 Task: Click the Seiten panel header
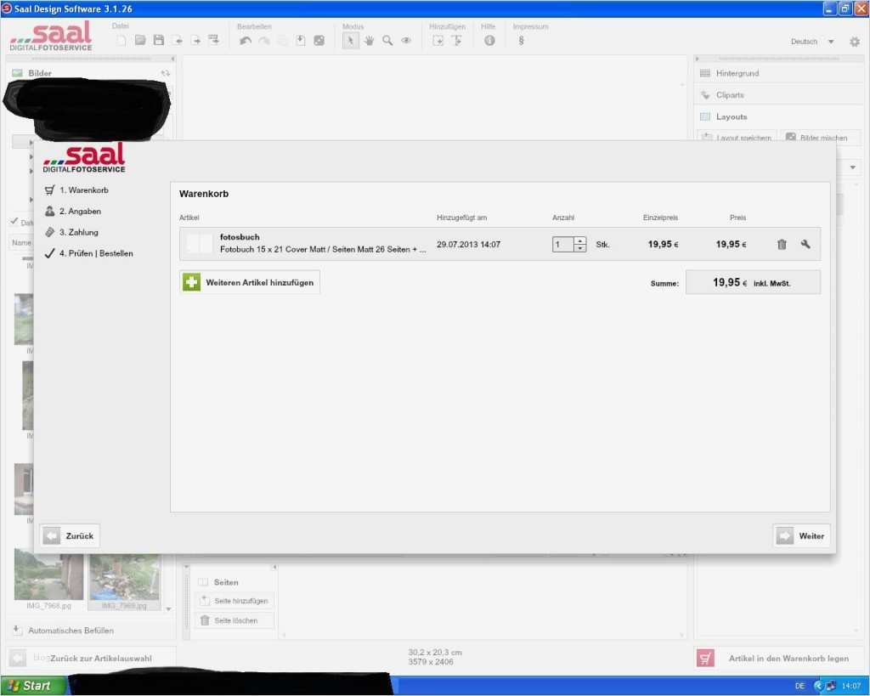click(226, 582)
